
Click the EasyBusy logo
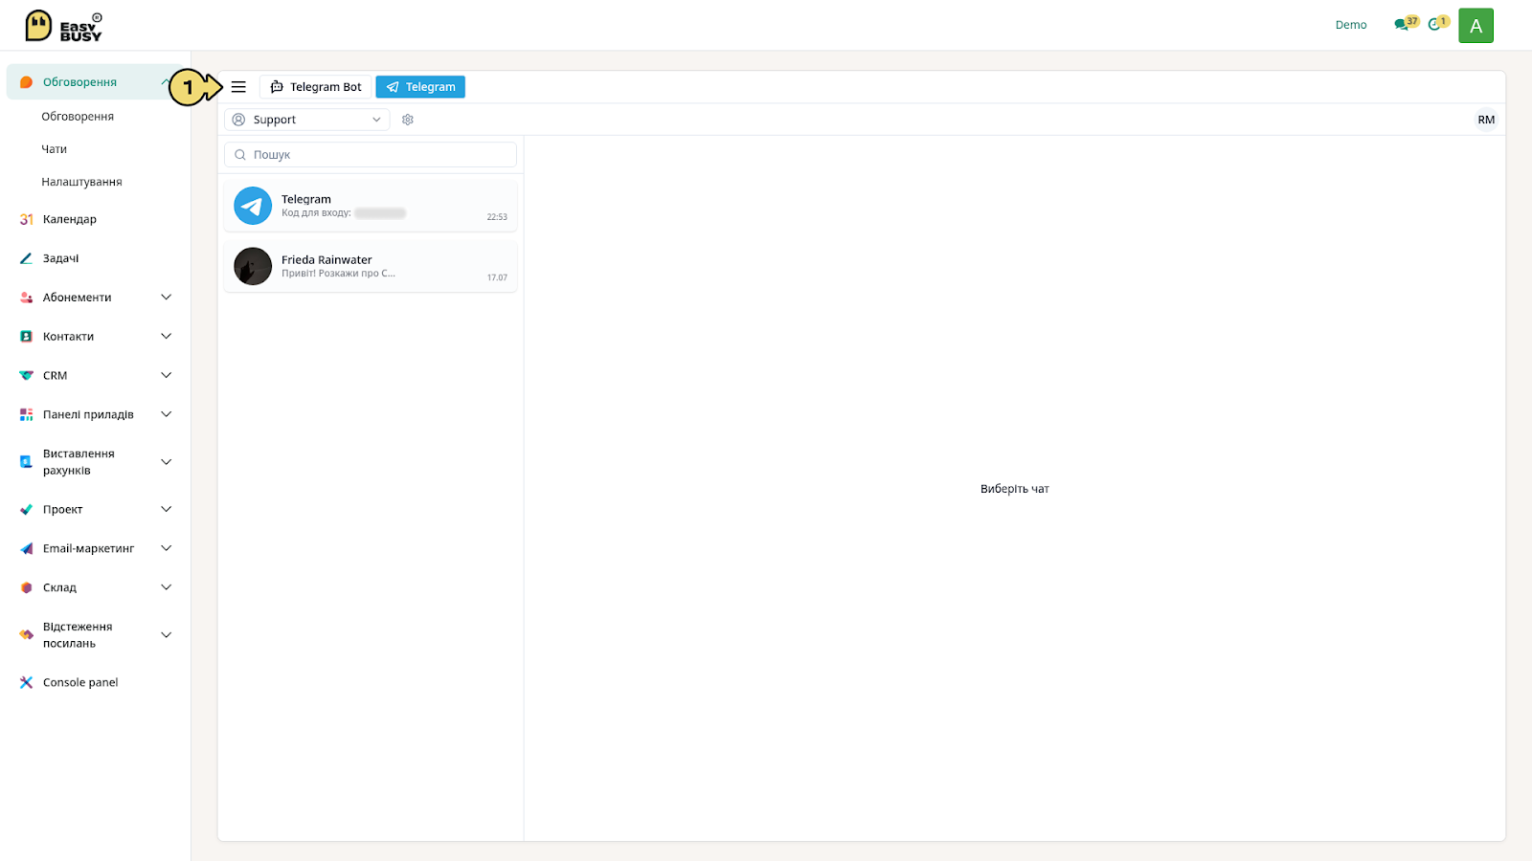point(63,26)
